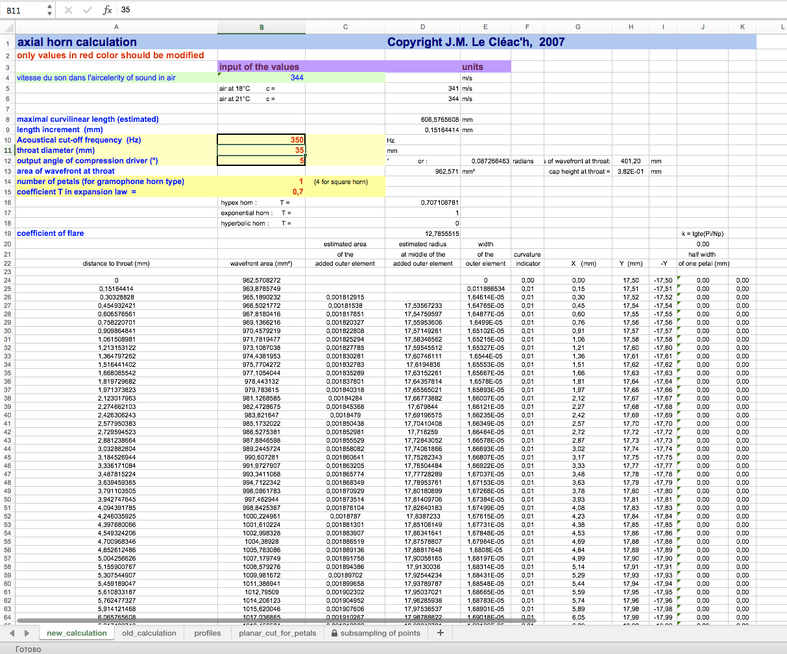Open the insert function fx button
787x654 pixels.
pos(108,10)
